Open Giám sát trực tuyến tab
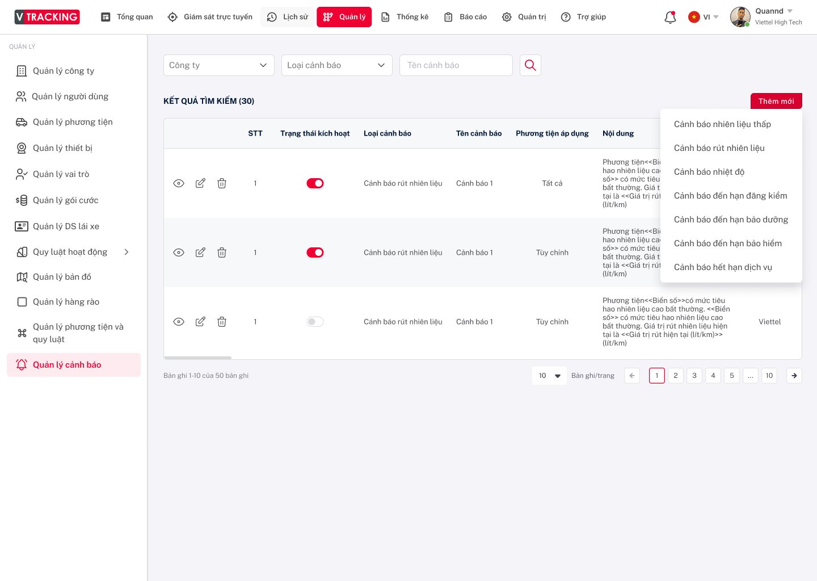This screenshot has width=817, height=581. (210, 17)
